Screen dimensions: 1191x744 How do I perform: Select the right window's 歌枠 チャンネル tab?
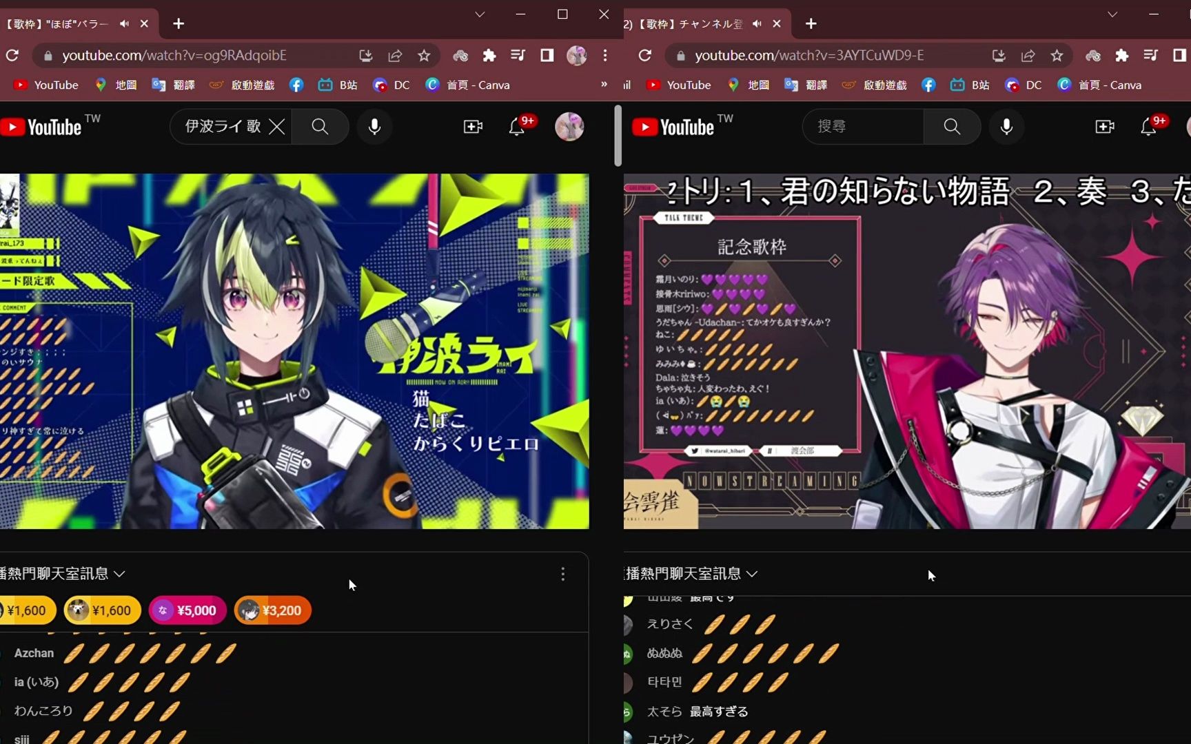tap(706, 23)
